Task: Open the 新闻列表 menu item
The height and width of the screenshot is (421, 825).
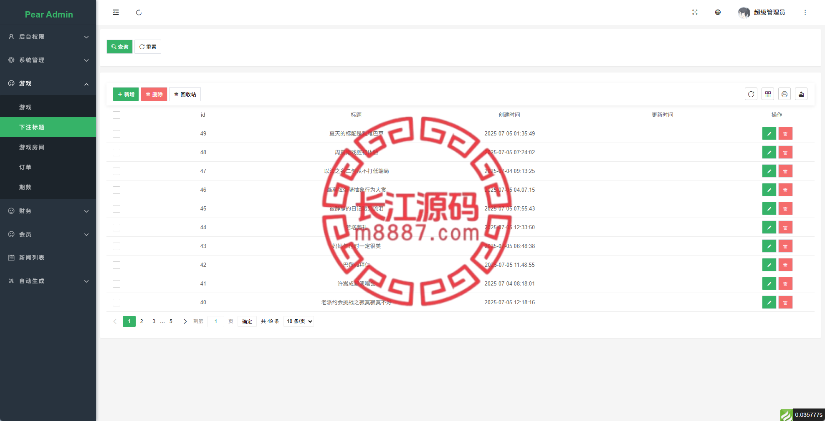Action: (48, 258)
